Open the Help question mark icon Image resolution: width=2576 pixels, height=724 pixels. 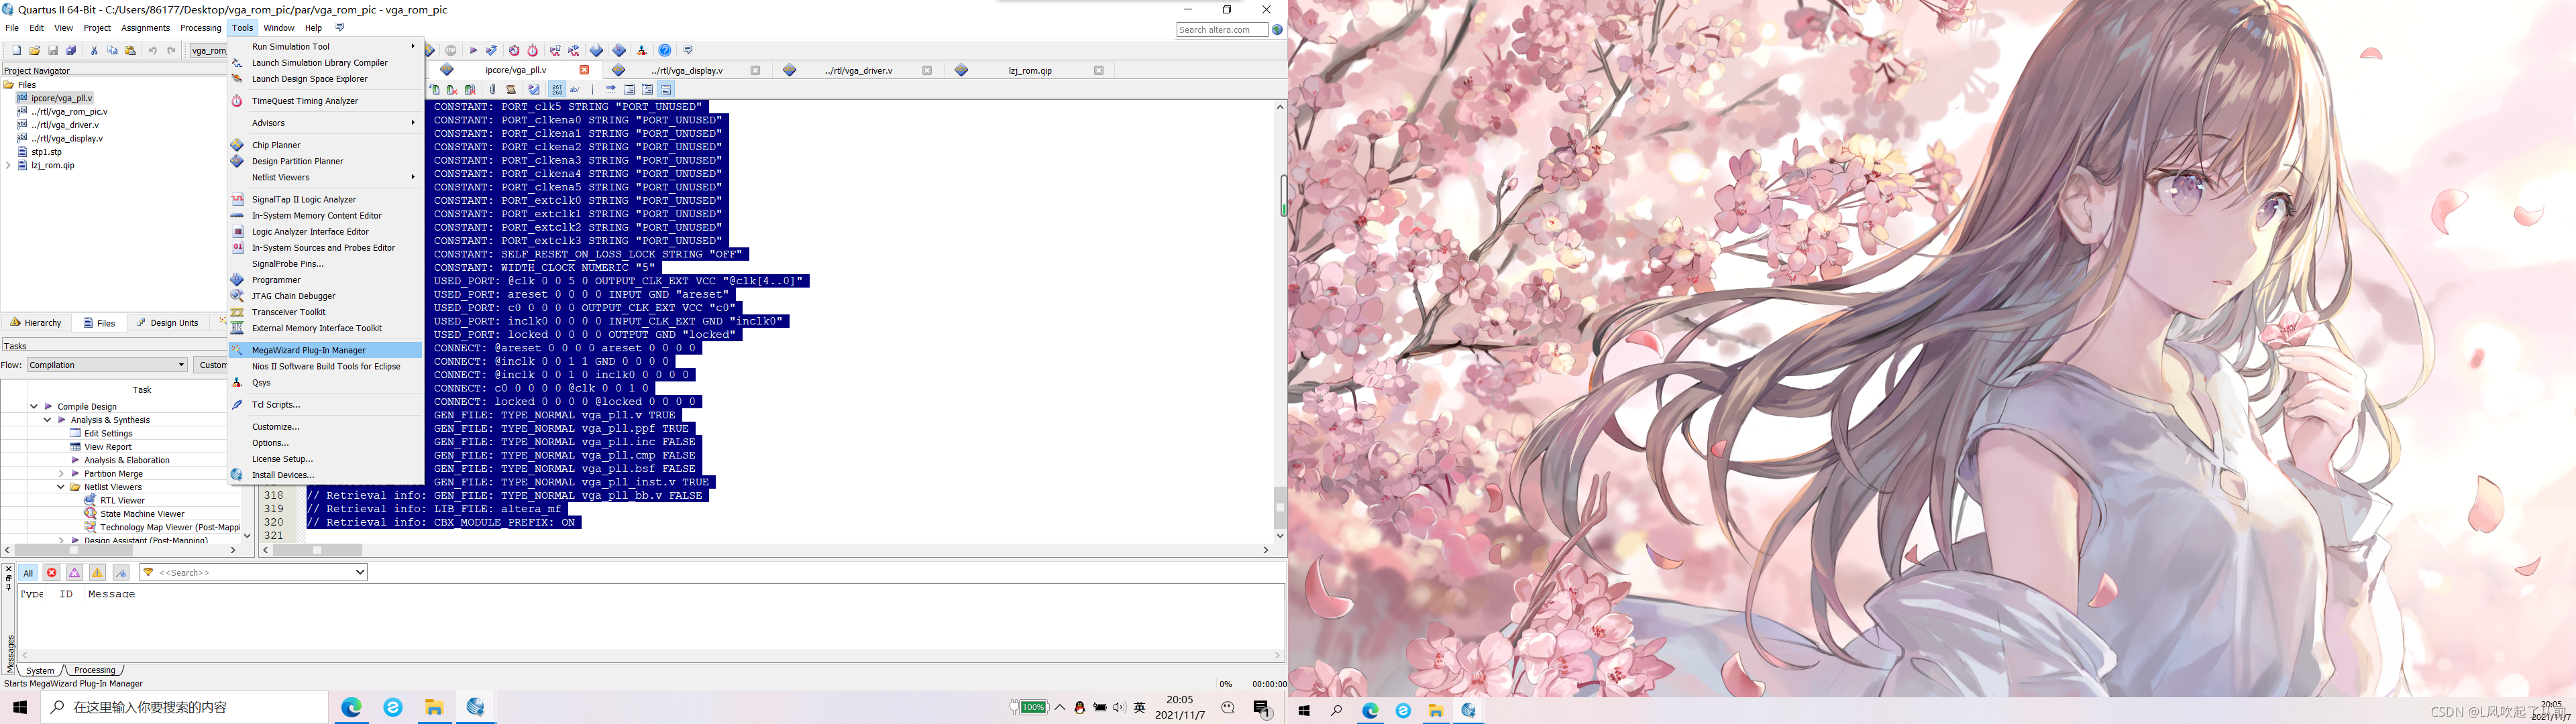coord(664,50)
